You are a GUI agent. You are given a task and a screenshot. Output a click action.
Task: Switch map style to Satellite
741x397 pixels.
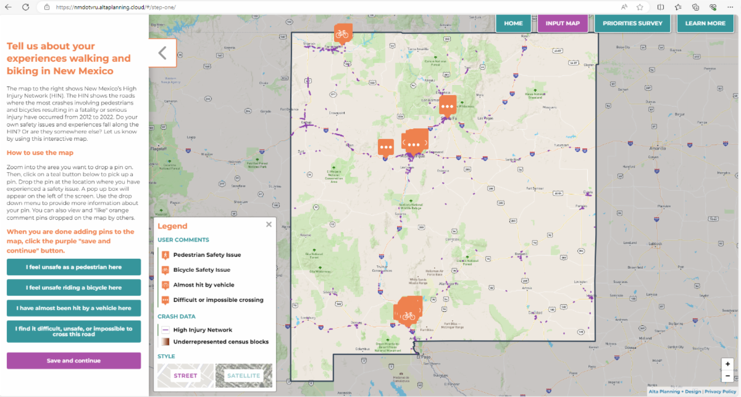245,375
